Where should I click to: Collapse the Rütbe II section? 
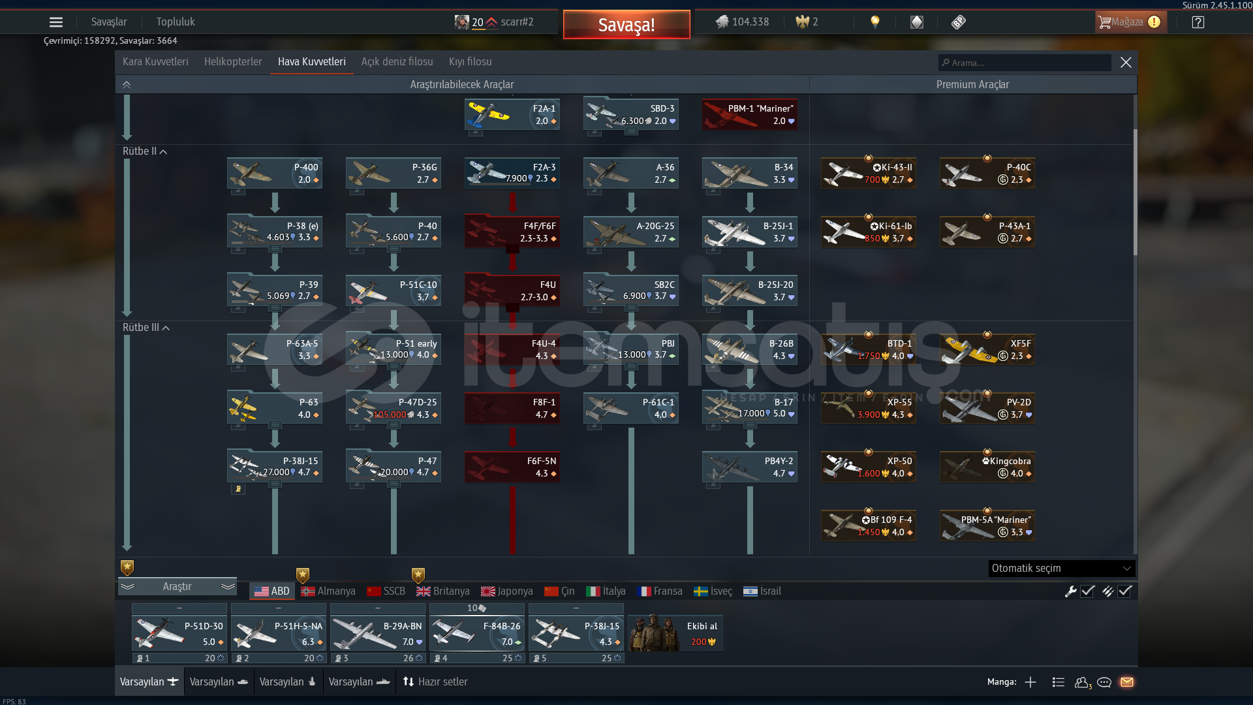tap(145, 151)
